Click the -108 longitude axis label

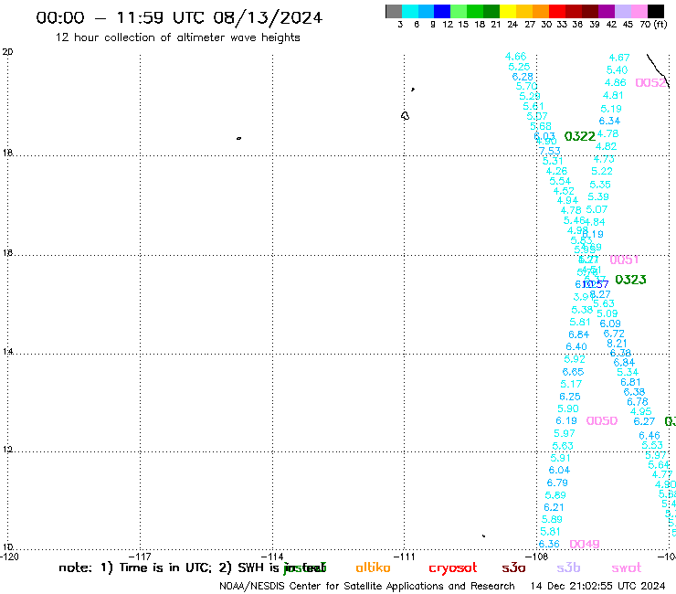(537, 557)
